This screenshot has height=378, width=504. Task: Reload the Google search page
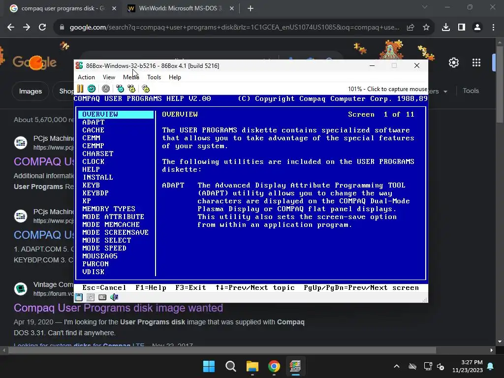tap(42, 28)
